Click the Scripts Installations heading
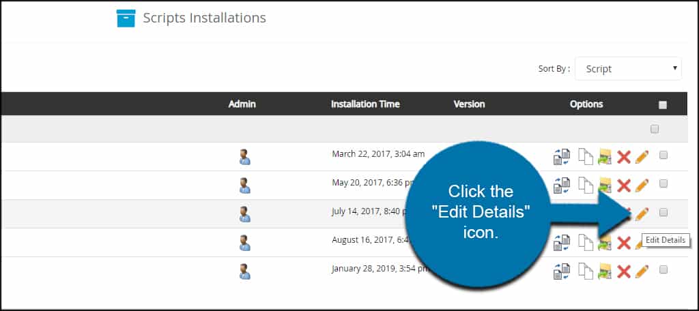The width and height of the screenshot is (699, 311). point(204,18)
